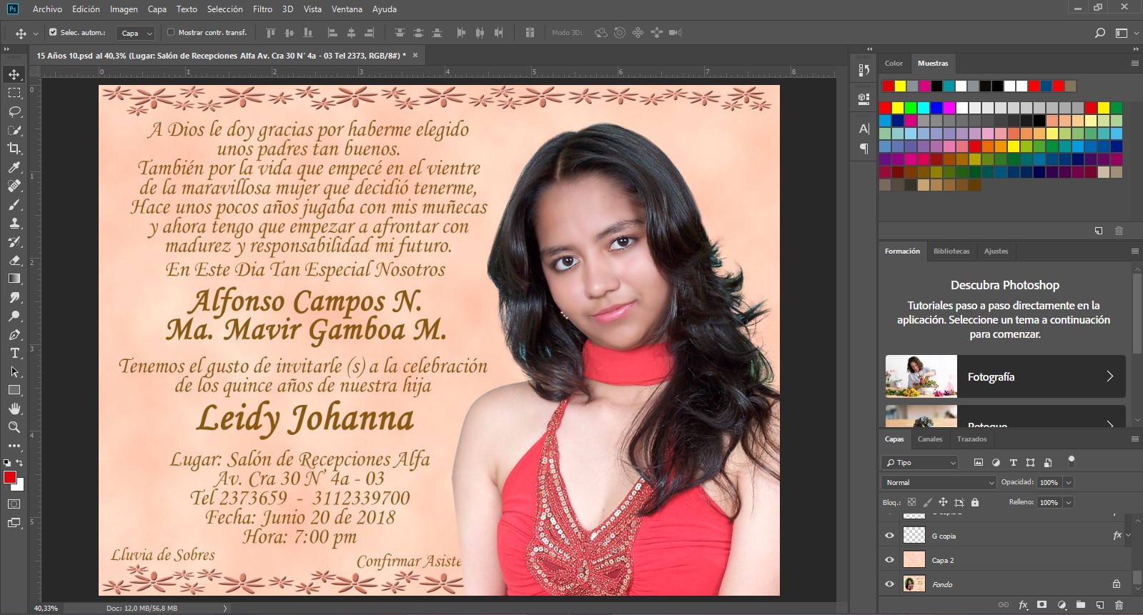1143x615 pixels.
Task: Hide the Fondo layer
Action: coord(889,584)
